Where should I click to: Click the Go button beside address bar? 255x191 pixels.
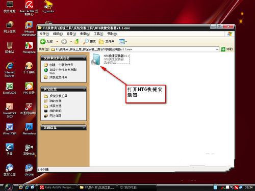(226, 49)
